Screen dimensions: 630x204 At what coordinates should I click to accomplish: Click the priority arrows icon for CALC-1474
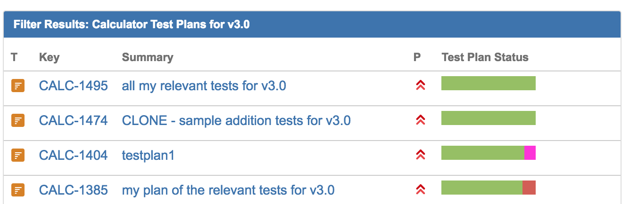click(420, 120)
